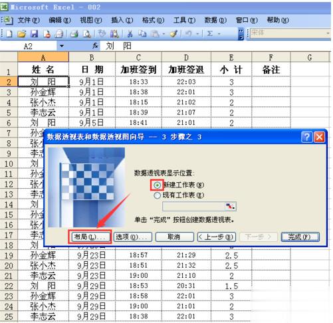The image size is (333, 323).
Task: Click cell 李志云 in row 25
Action: 43,316
